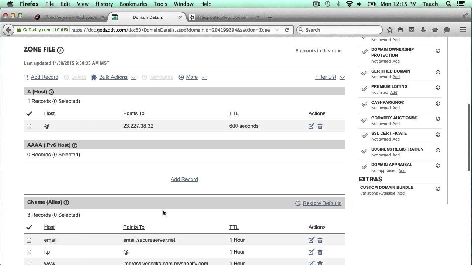Image resolution: width=472 pixels, height=265 pixels.
Task: Open the Tools menu
Action: click(160, 4)
